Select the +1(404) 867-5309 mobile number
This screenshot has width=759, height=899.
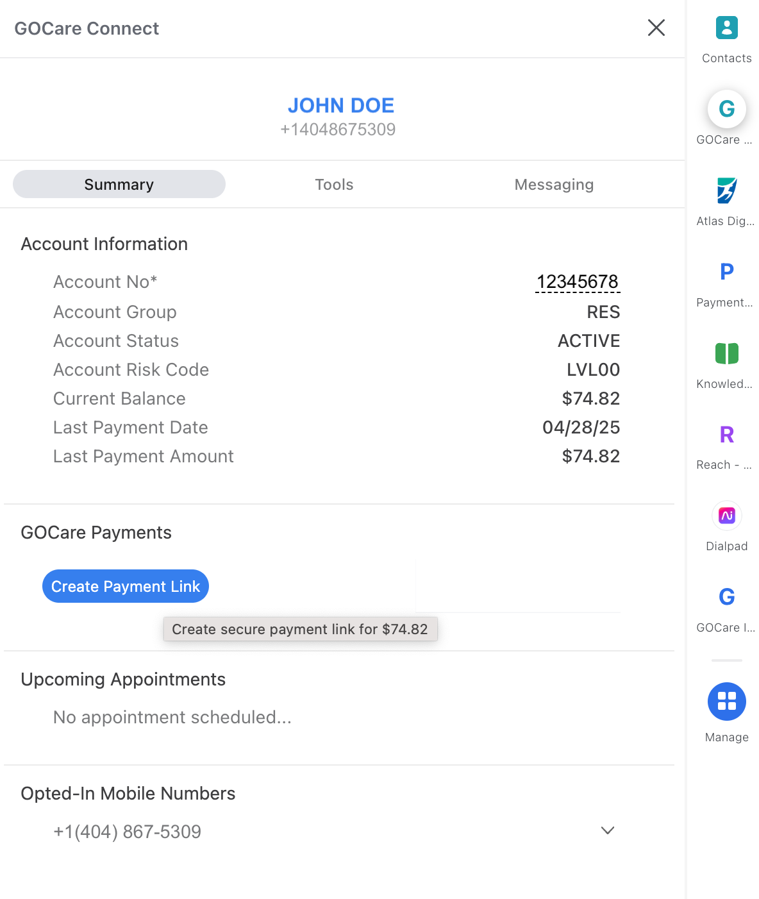point(127,832)
